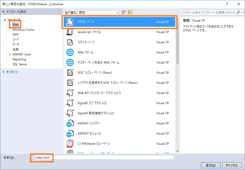Image resolution: width=245 pixels, height=170 pixels.
Task: Select the JavaScript ファイル template icon
Action: click(70, 32)
